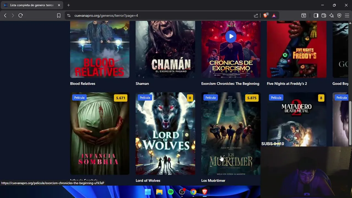Click the 'Blood Relatives' title link

pyautogui.click(x=82, y=84)
